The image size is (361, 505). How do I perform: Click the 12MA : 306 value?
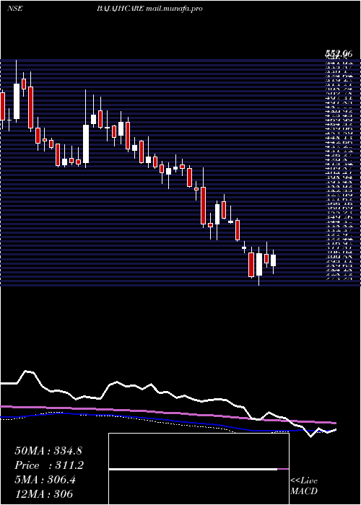pyautogui.click(x=43, y=494)
